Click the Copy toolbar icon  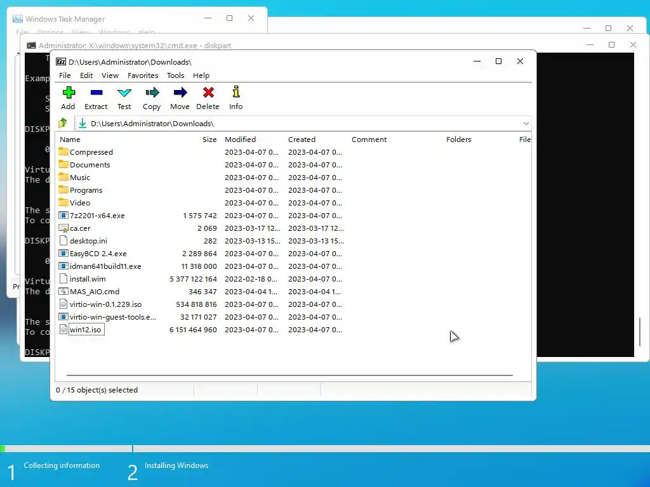pyautogui.click(x=152, y=93)
